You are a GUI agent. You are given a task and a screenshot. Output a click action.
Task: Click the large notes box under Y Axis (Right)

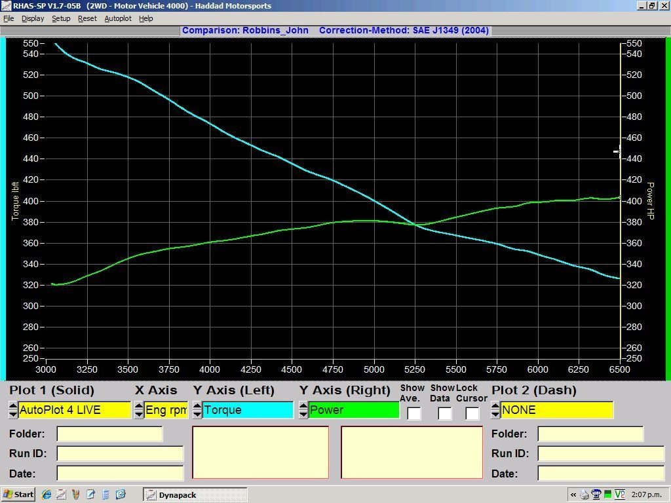coord(412,452)
